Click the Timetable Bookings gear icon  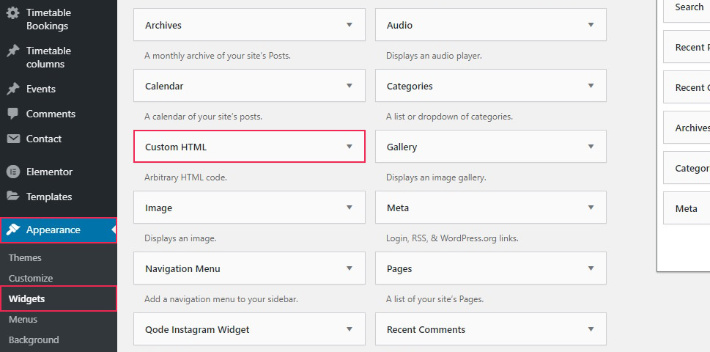click(x=12, y=12)
